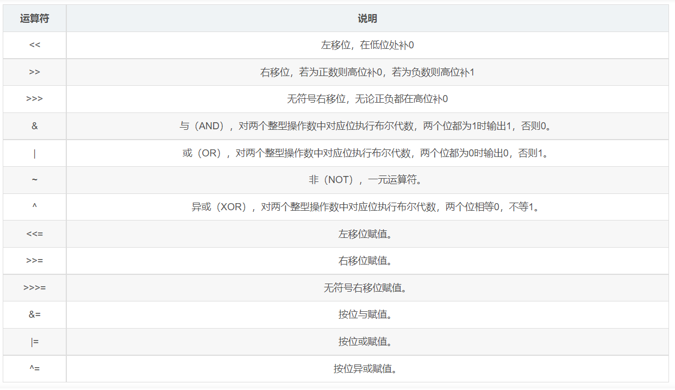Select the | operator cell
This screenshot has height=390, width=675.
35,153
